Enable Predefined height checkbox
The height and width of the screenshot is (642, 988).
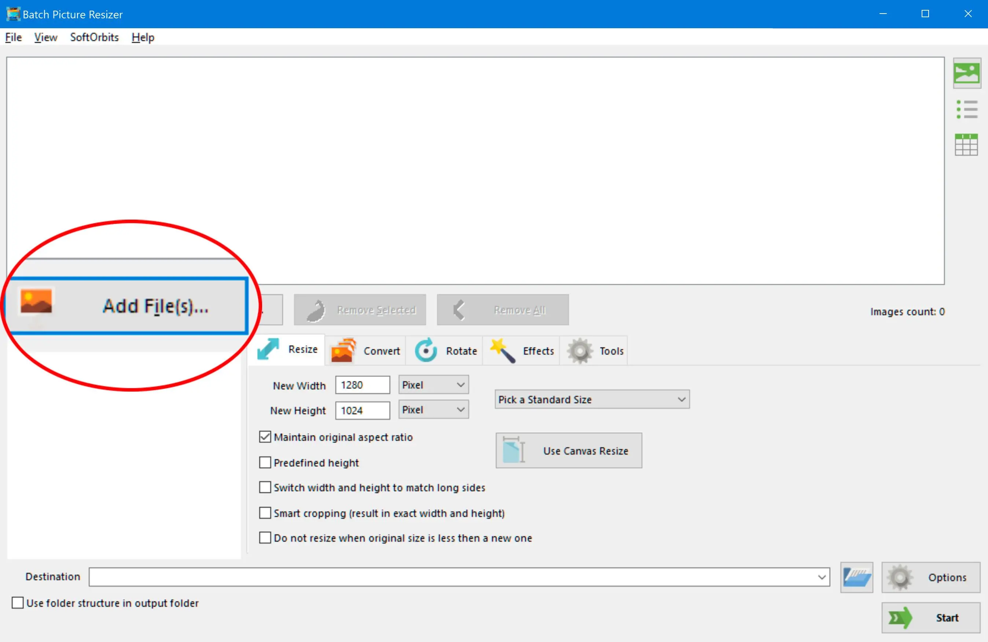pos(265,461)
